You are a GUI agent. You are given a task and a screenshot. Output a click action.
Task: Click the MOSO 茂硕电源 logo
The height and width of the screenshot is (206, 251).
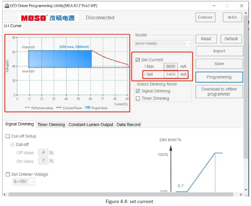tap(47, 18)
